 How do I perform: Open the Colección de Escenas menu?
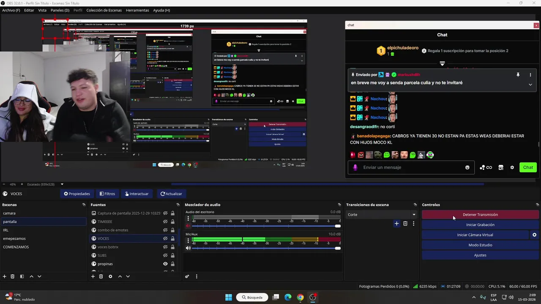104,10
